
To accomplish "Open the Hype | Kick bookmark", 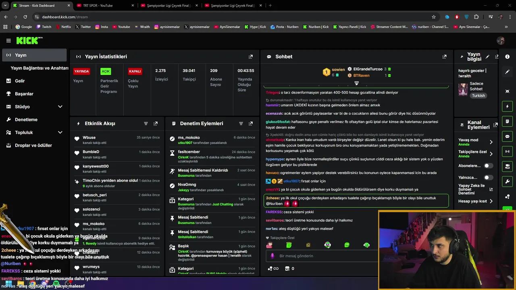I will pos(255,27).
